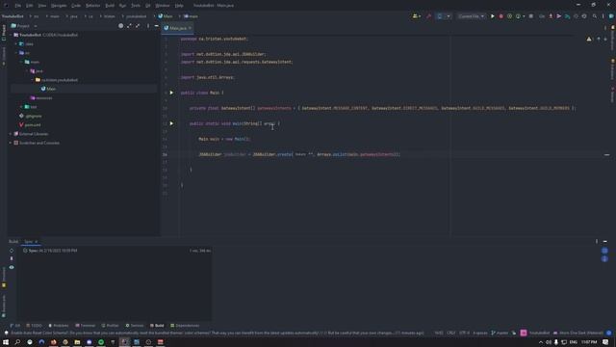Collapse the src folder node
The image size is (616, 347).
pos(16,53)
